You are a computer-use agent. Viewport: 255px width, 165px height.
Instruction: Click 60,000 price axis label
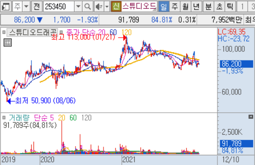(x=232, y=92)
